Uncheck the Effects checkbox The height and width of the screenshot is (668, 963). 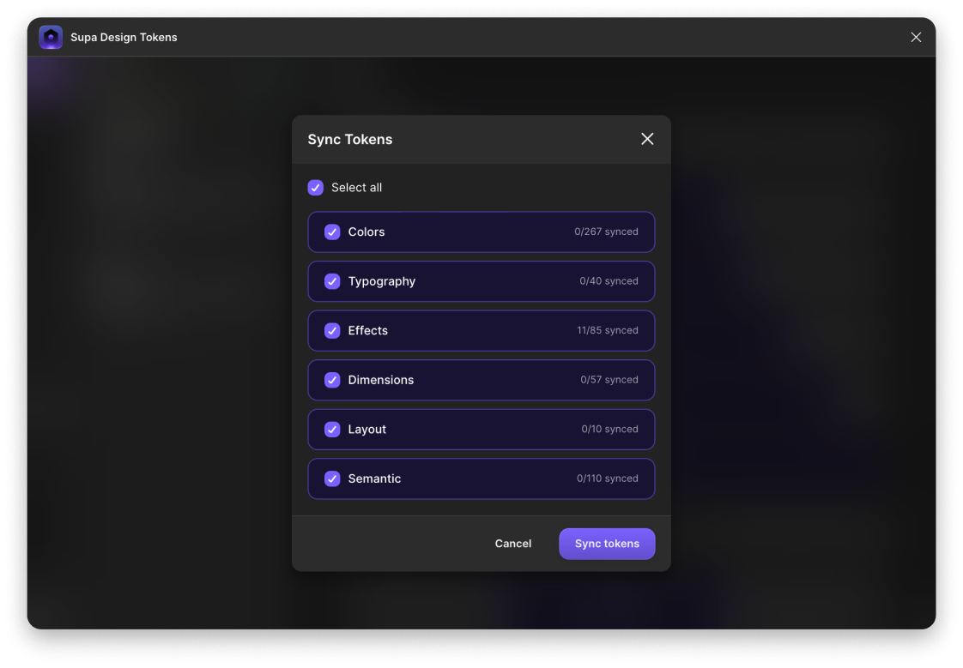click(332, 331)
